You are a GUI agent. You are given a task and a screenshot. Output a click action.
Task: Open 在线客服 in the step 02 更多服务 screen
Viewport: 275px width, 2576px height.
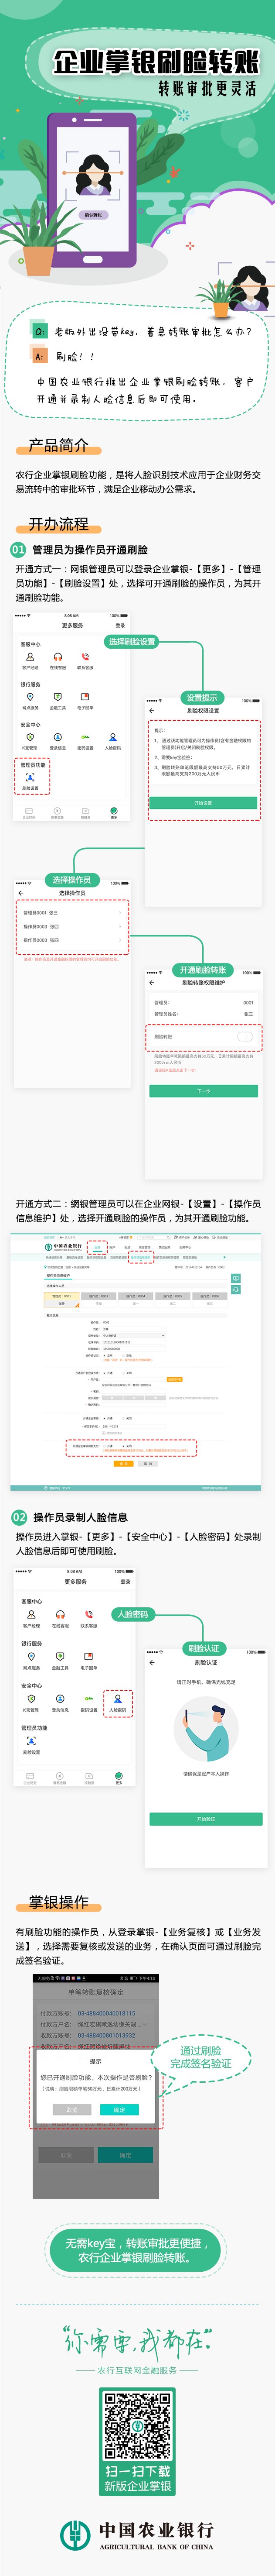pyautogui.click(x=61, y=1619)
